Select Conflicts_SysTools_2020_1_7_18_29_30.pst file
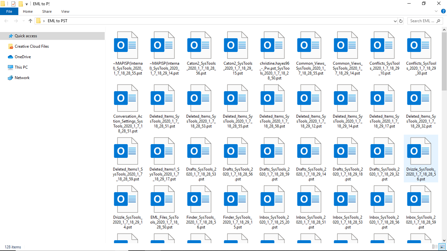The height and width of the screenshot is (251, 447). (x=420, y=53)
